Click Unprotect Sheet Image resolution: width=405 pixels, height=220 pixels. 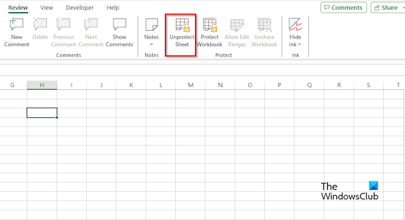[182, 32]
